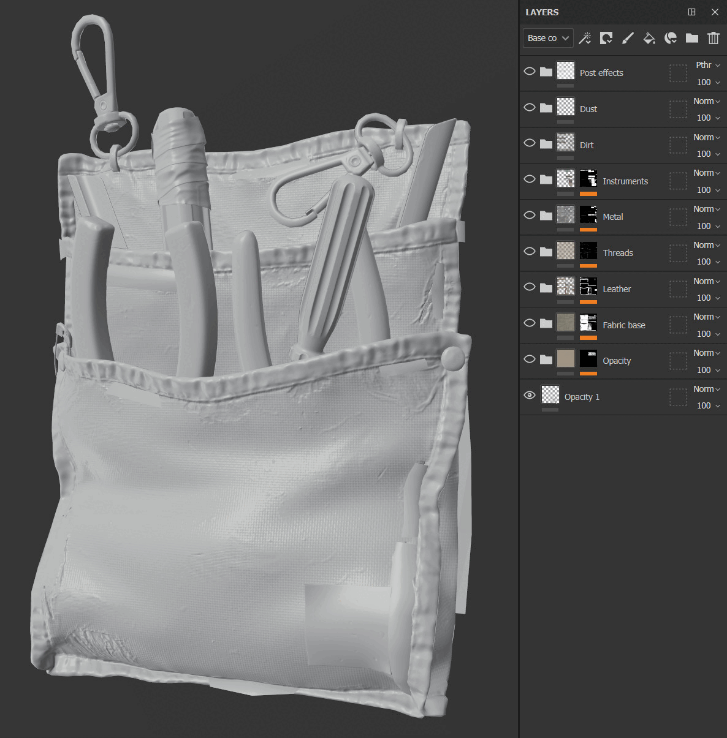The image size is (727, 738).
Task: Select the Dirt layer name
Action: click(587, 145)
